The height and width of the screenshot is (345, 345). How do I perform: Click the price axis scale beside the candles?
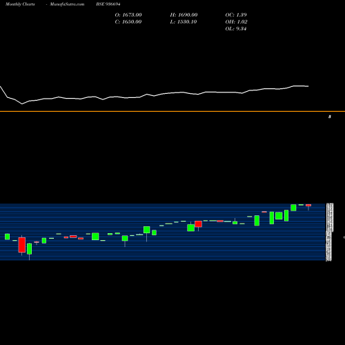coord(329,232)
